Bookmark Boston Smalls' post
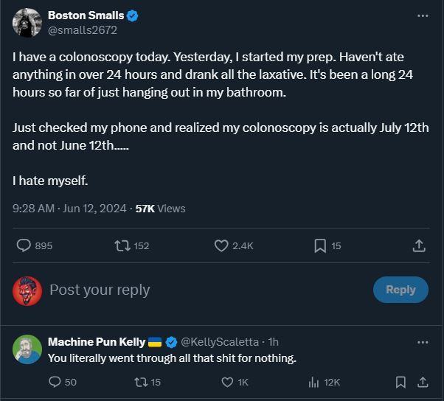Viewport: 444px width, 401px height. pos(320,245)
